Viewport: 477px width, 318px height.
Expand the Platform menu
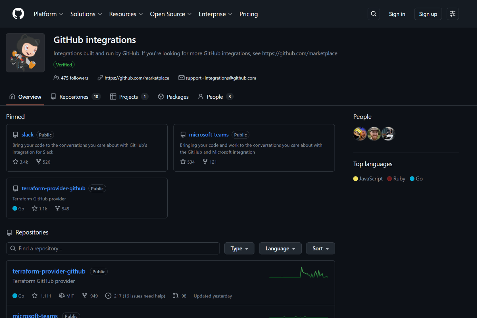click(x=48, y=14)
